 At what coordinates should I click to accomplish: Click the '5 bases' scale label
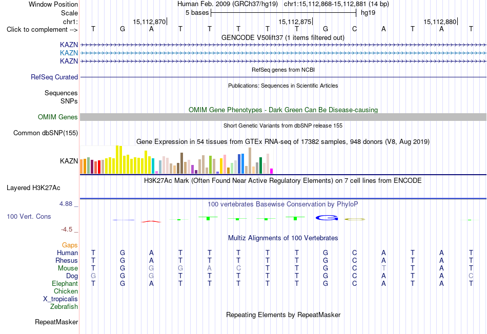click(197, 13)
